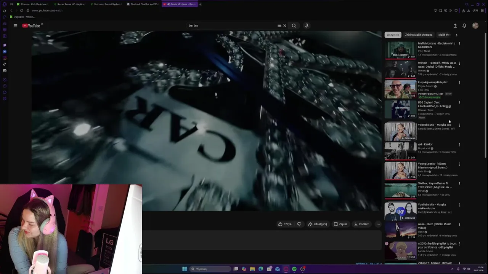This screenshot has height=274, width=488.
Task: Select the Wszystkie filter chip
Action: point(393,35)
